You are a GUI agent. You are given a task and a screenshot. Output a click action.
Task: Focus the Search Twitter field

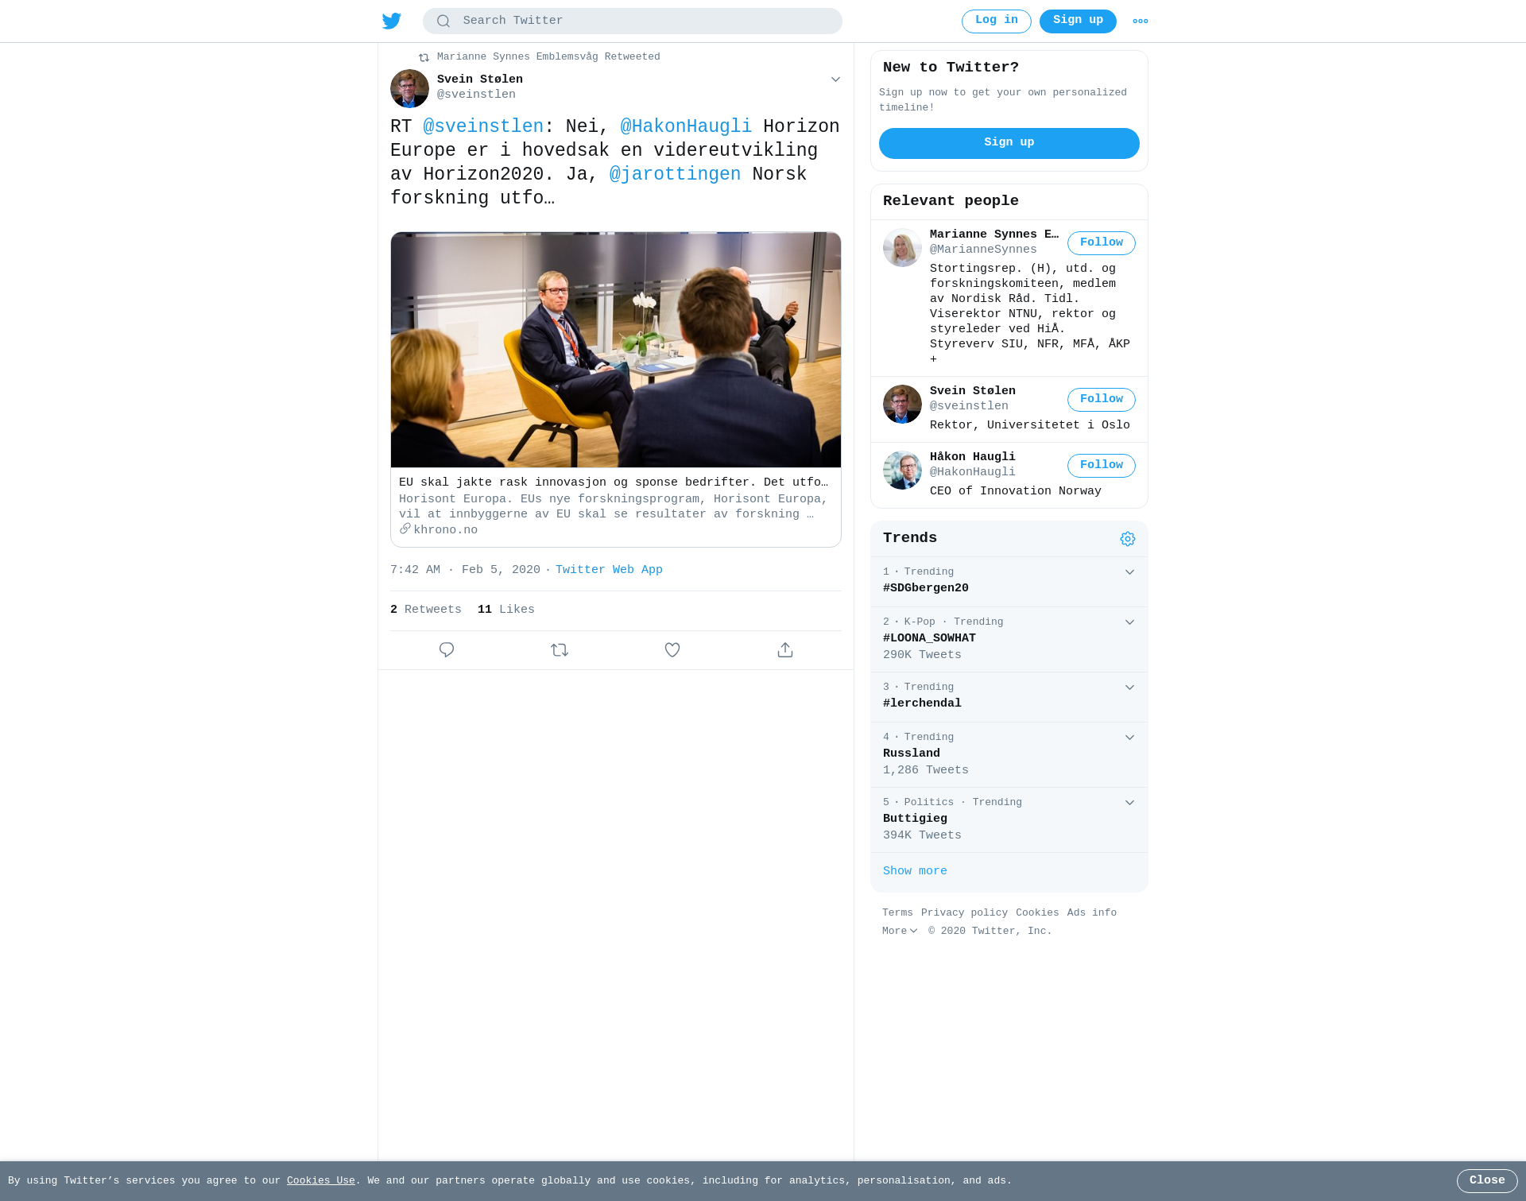click(633, 21)
